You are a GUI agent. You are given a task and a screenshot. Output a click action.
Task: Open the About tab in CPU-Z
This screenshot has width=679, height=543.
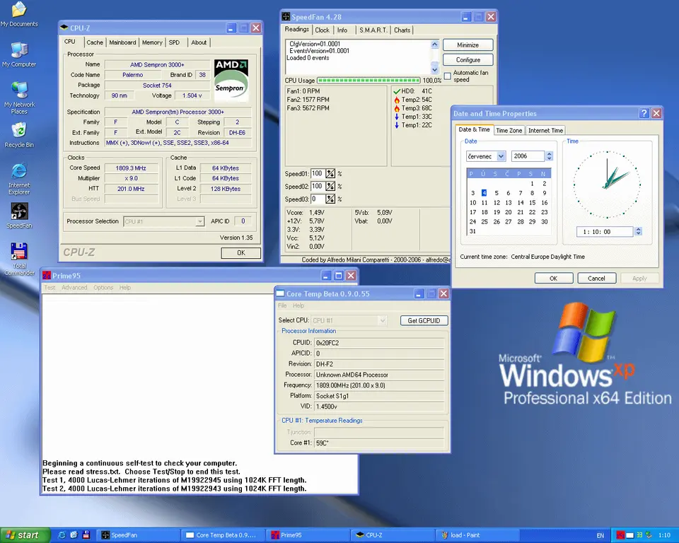199,42
